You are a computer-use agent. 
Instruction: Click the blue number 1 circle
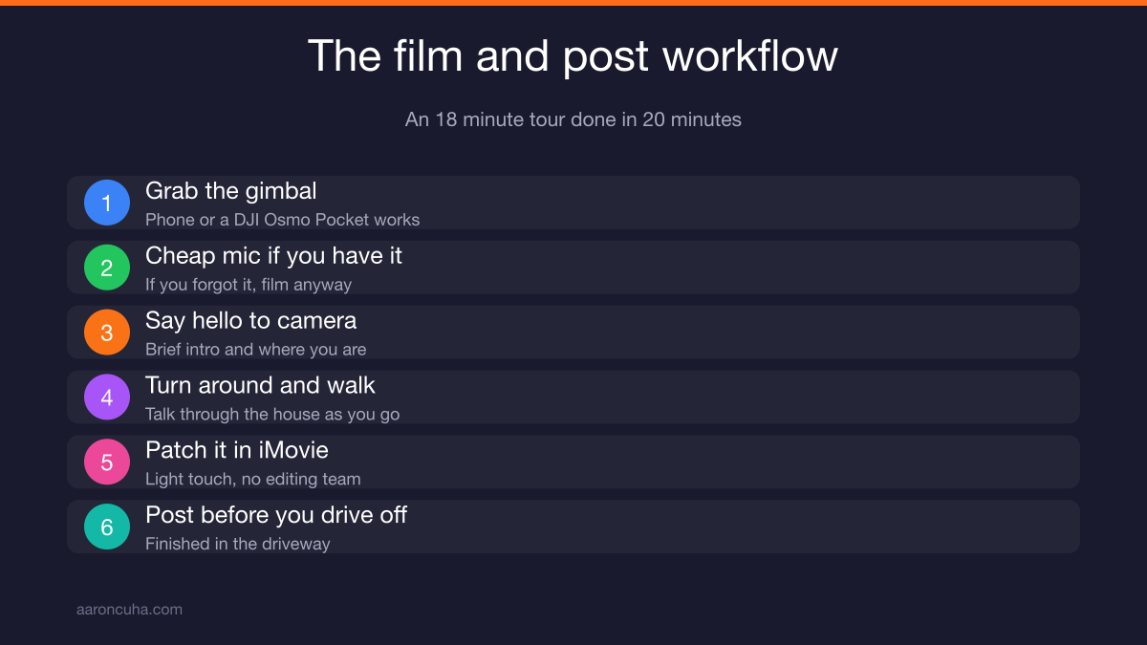[x=107, y=203]
